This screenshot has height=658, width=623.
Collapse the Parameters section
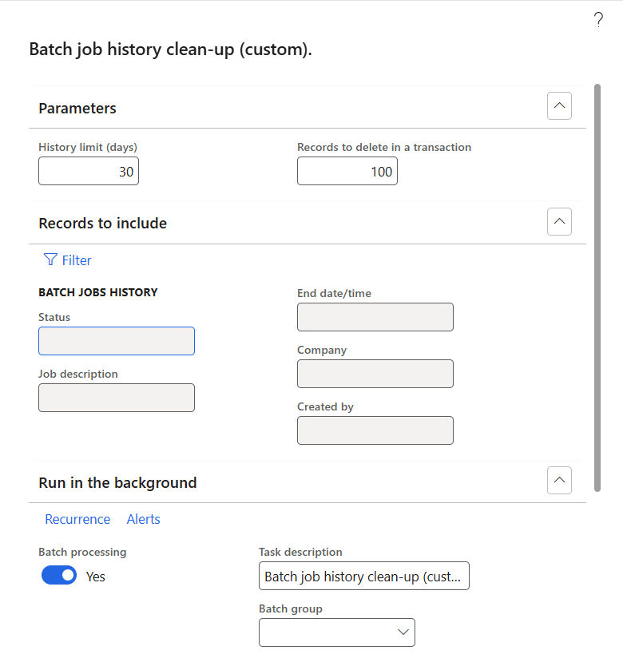pyautogui.click(x=559, y=105)
